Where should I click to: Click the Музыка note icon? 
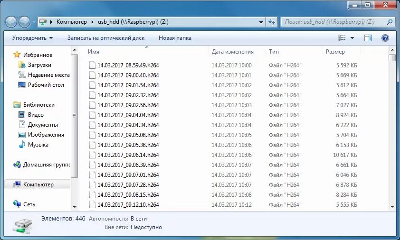(22, 145)
